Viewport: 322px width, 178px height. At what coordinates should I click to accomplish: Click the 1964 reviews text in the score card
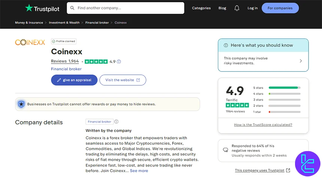pyautogui.click(x=236, y=111)
